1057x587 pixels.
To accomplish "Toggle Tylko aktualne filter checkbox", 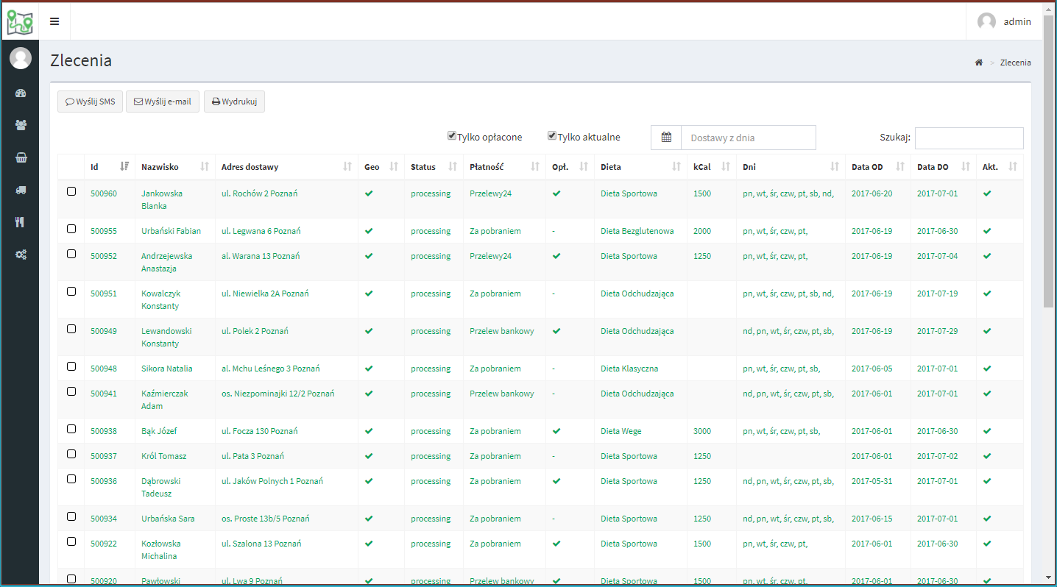I will [x=552, y=136].
